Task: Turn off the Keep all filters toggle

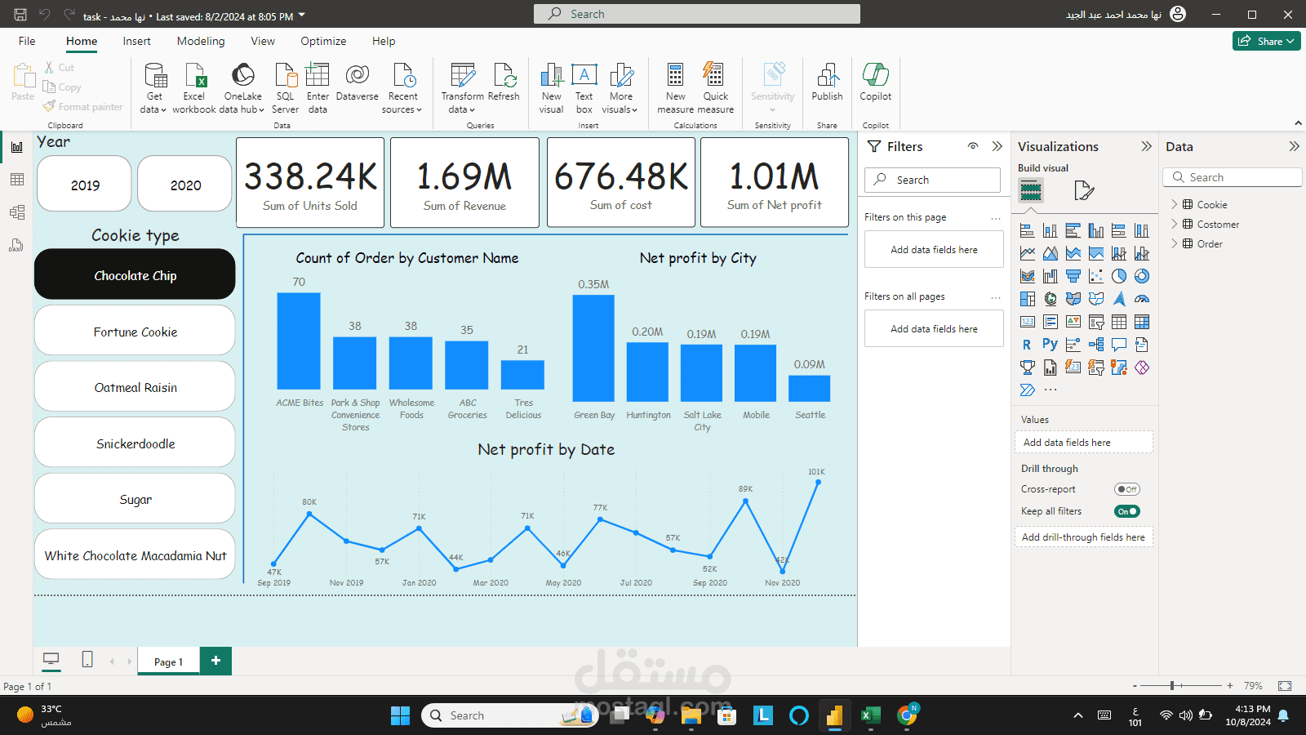Action: 1127,511
